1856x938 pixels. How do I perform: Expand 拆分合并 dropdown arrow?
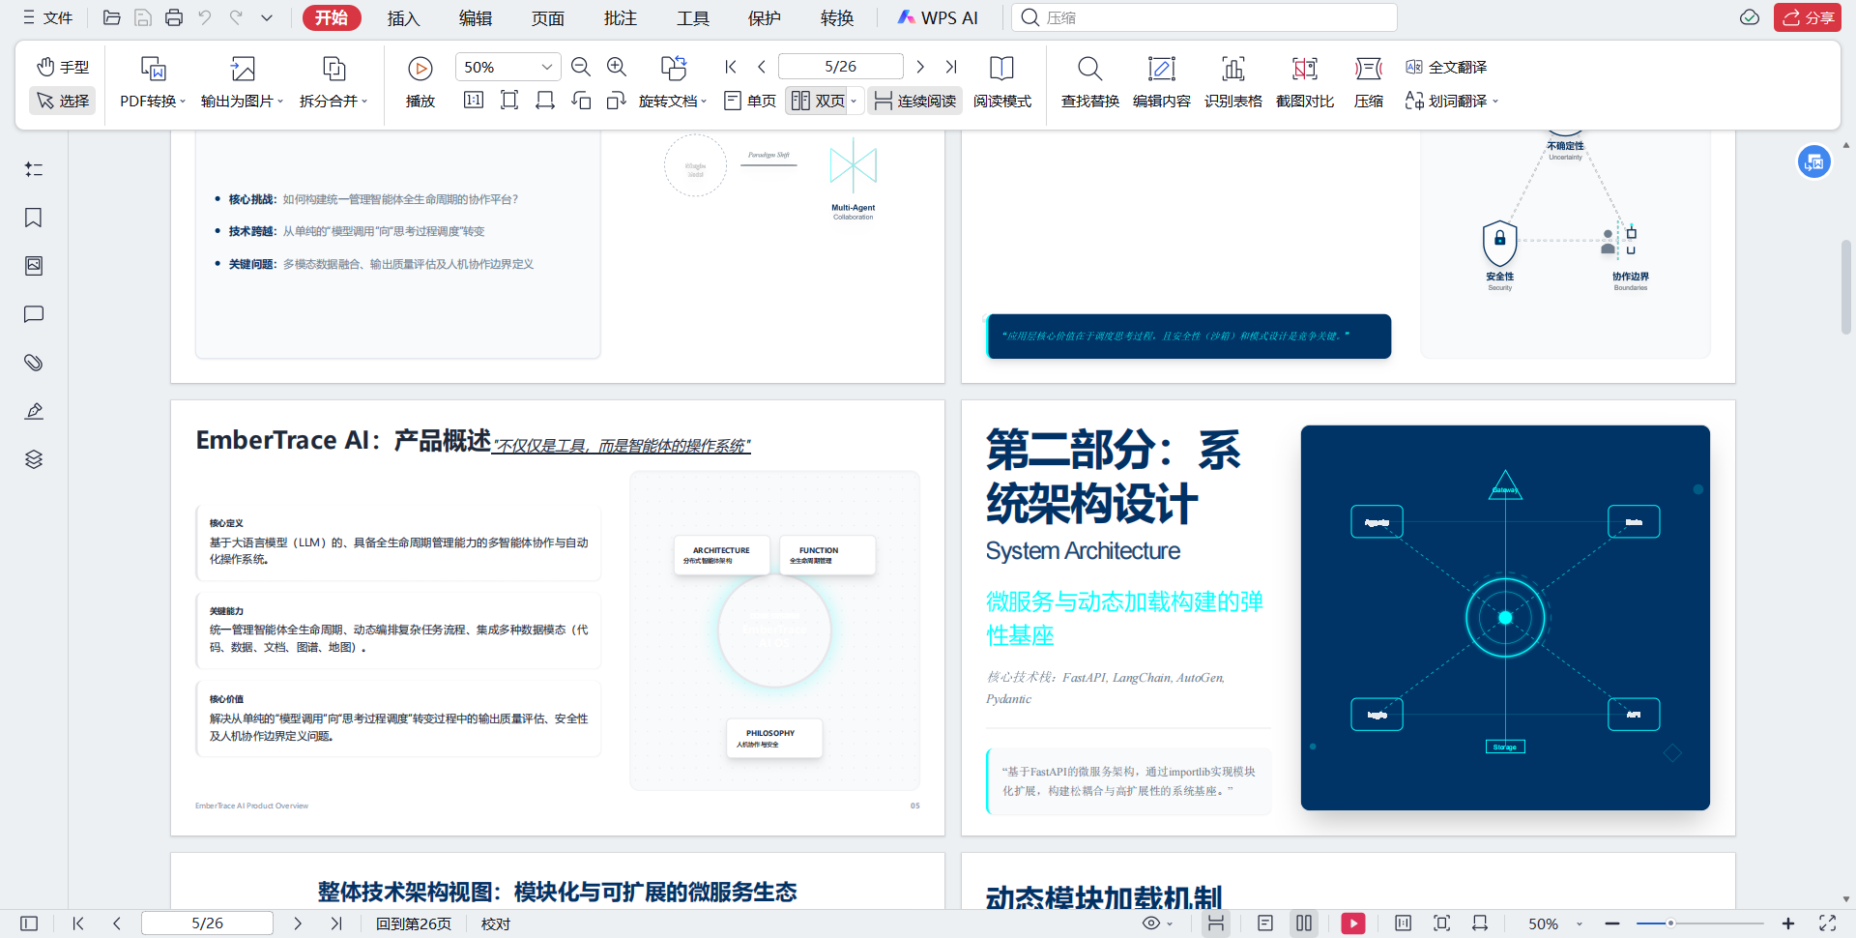coord(364,102)
